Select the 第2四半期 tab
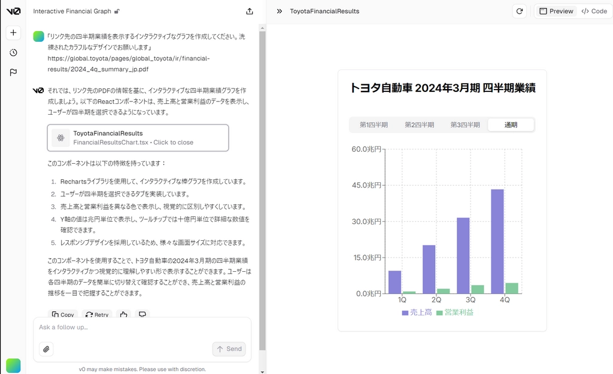The height and width of the screenshot is (374, 613). (x=419, y=125)
